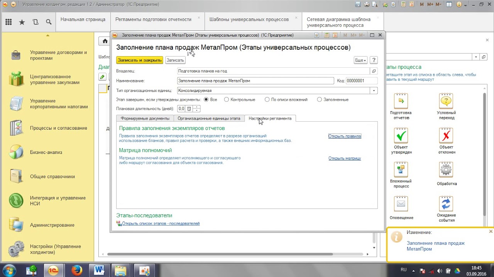
Task: Open the Владелец field selection button
Action: [374, 71]
